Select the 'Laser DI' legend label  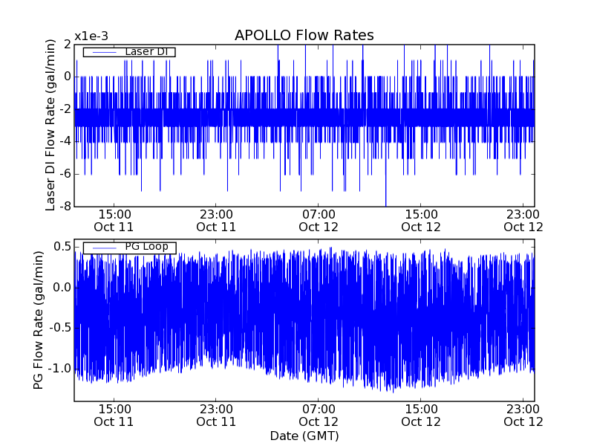click(x=146, y=51)
